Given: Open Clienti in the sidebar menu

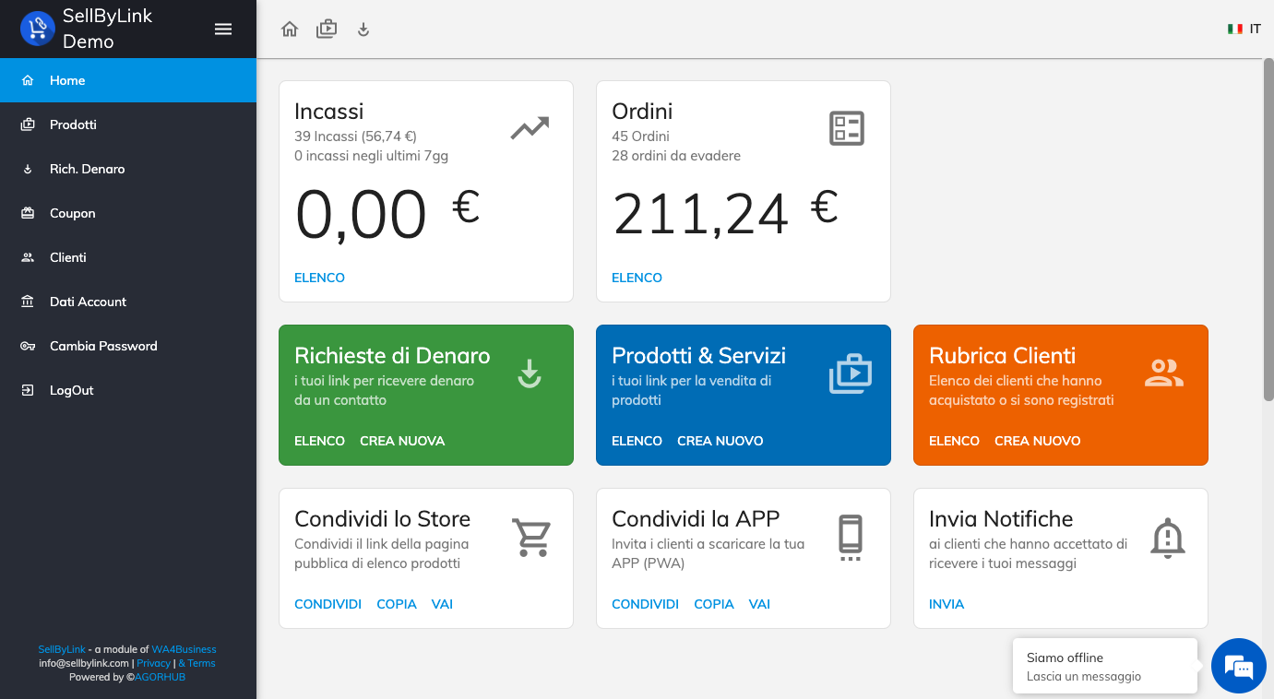Looking at the screenshot, I should (x=128, y=257).
